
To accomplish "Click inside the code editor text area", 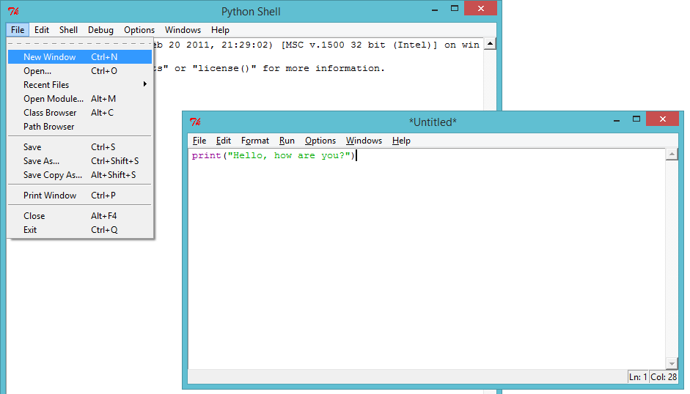I will (425, 256).
